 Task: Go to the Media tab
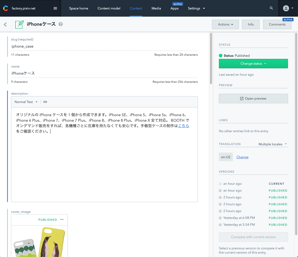tap(156, 8)
